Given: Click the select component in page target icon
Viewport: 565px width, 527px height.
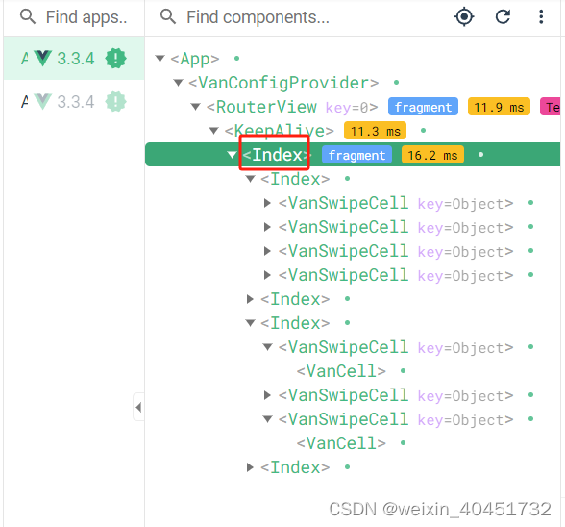Looking at the screenshot, I should (464, 16).
